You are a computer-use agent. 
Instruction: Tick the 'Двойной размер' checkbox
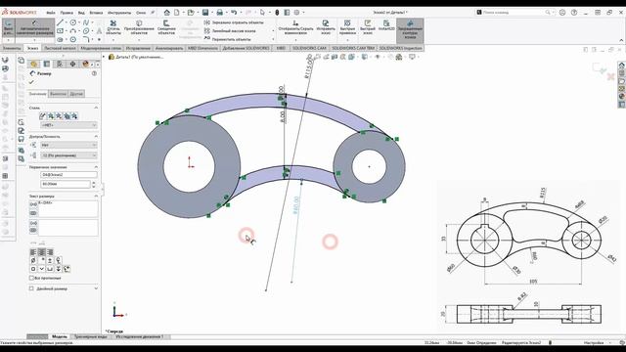click(31, 288)
